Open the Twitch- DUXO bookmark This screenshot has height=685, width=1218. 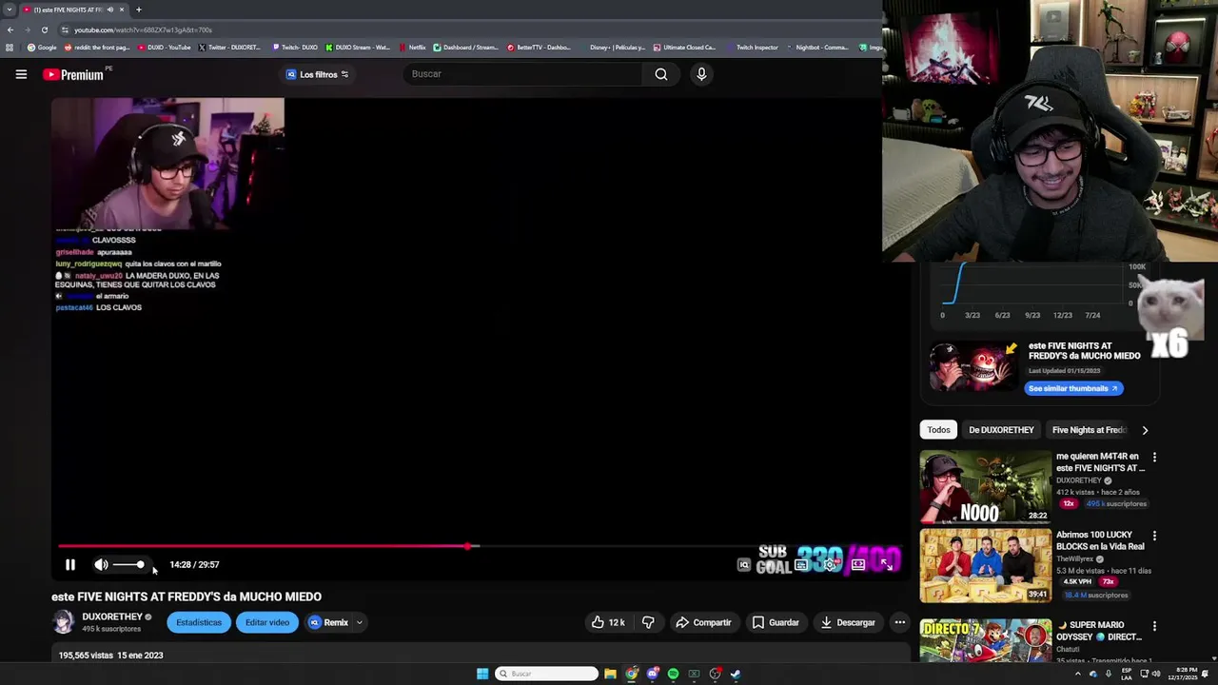294,48
